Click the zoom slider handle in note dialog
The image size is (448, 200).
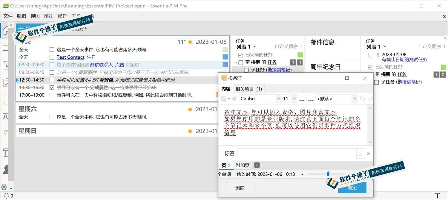click(328, 174)
